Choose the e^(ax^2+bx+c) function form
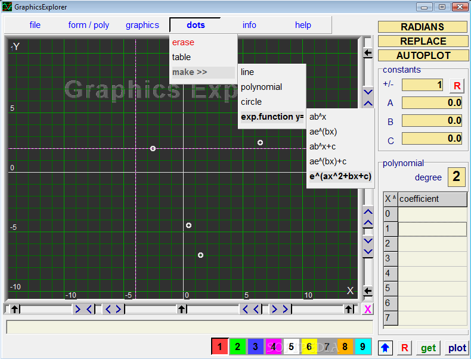 340,176
